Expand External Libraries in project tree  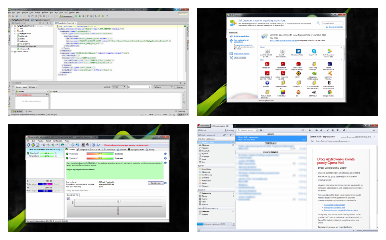pos(12,51)
